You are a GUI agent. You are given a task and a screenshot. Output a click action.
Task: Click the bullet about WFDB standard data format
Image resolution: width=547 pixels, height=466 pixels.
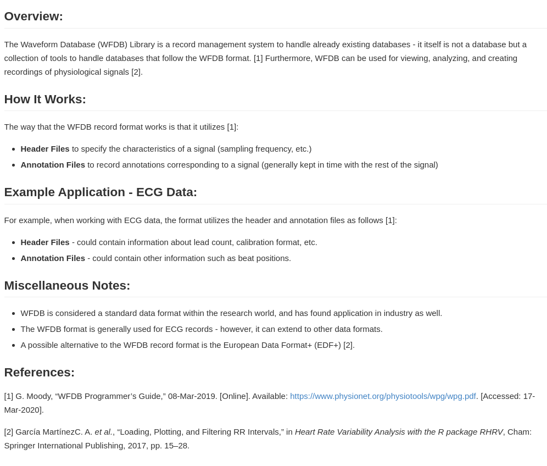(x=231, y=313)
